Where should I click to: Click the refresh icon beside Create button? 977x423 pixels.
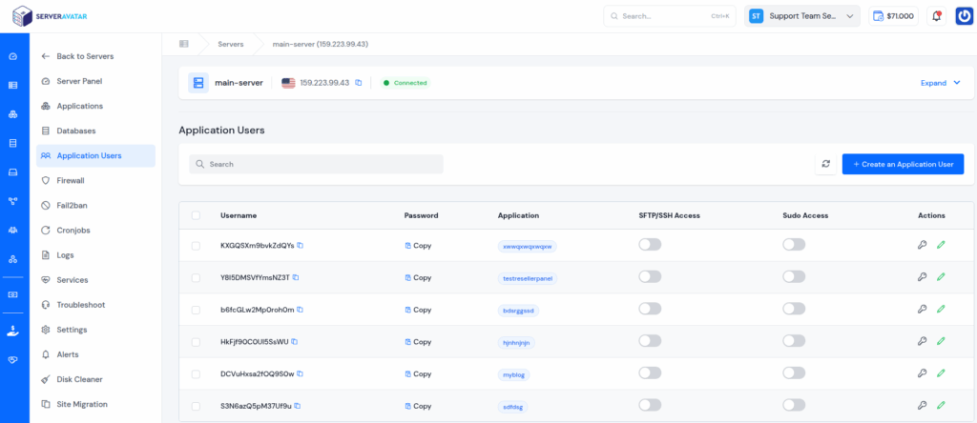825,164
